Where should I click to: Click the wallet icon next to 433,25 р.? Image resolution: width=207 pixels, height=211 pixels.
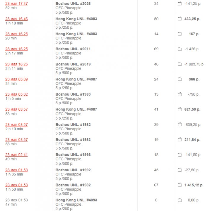click(x=180, y=19)
